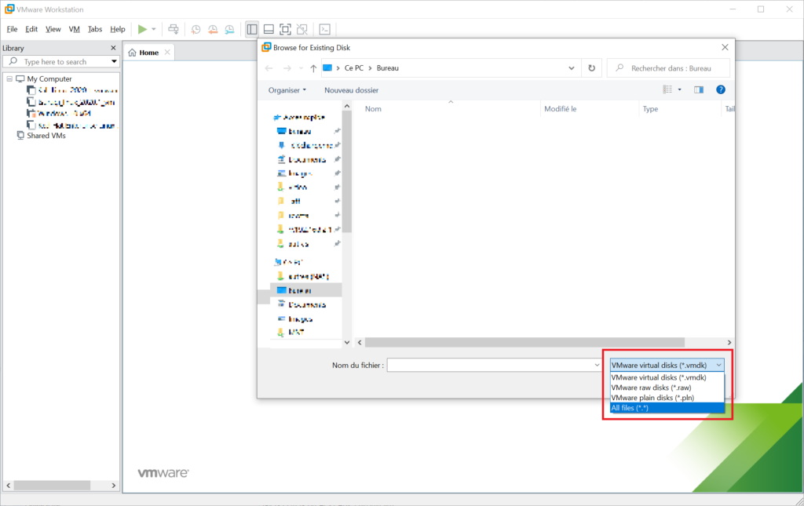The width and height of the screenshot is (804, 506).
Task: Open the snapshot manager wrench-clock icon
Action: tap(230, 29)
